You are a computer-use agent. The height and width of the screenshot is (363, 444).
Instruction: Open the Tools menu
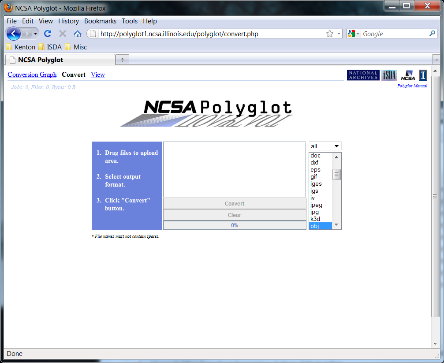tap(130, 21)
